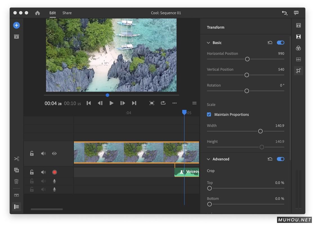Go to the Home screen icon
This screenshot has width=315, height=226.
[x=38, y=13]
